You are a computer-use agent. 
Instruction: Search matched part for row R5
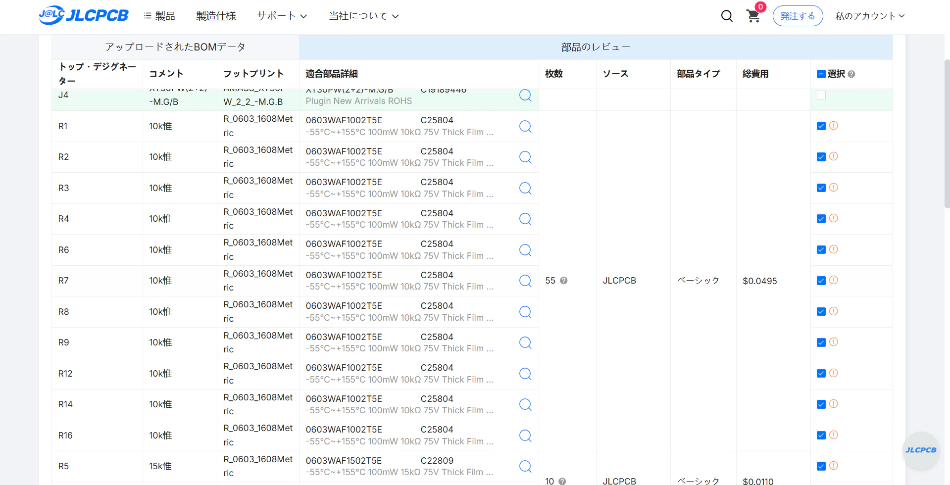click(525, 466)
